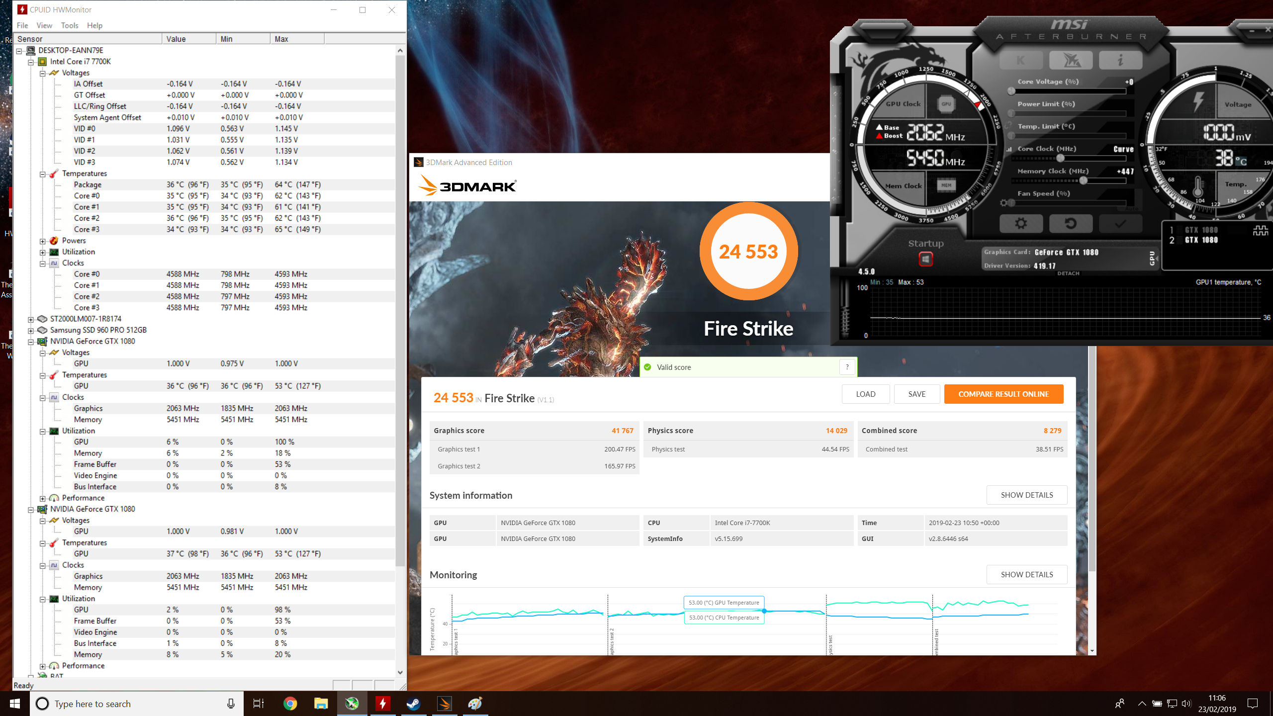Screen dimensions: 1273x716
Task: Click LOAD in the 3DMark result
Action: point(866,394)
